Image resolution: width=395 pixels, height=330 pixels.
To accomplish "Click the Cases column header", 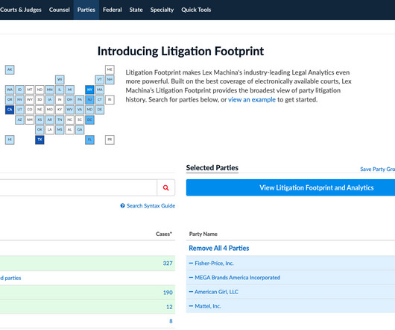I will (164, 234).
